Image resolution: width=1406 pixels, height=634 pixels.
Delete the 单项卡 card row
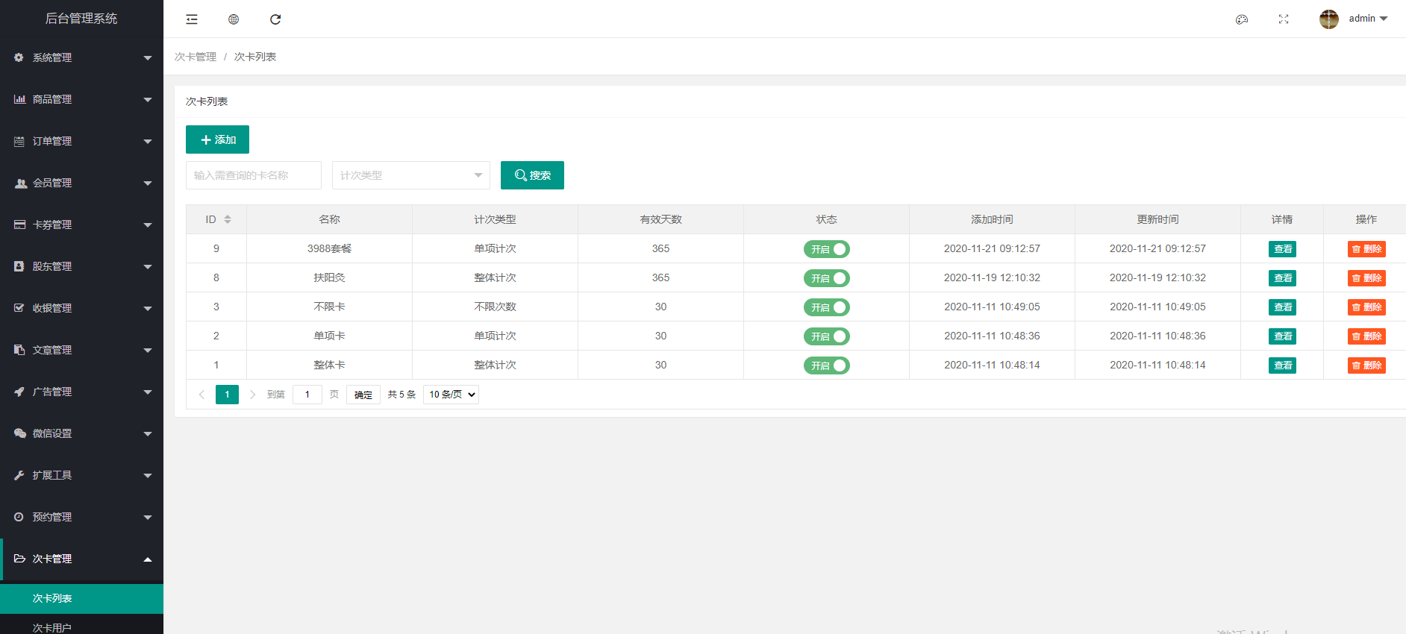click(x=1366, y=336)
